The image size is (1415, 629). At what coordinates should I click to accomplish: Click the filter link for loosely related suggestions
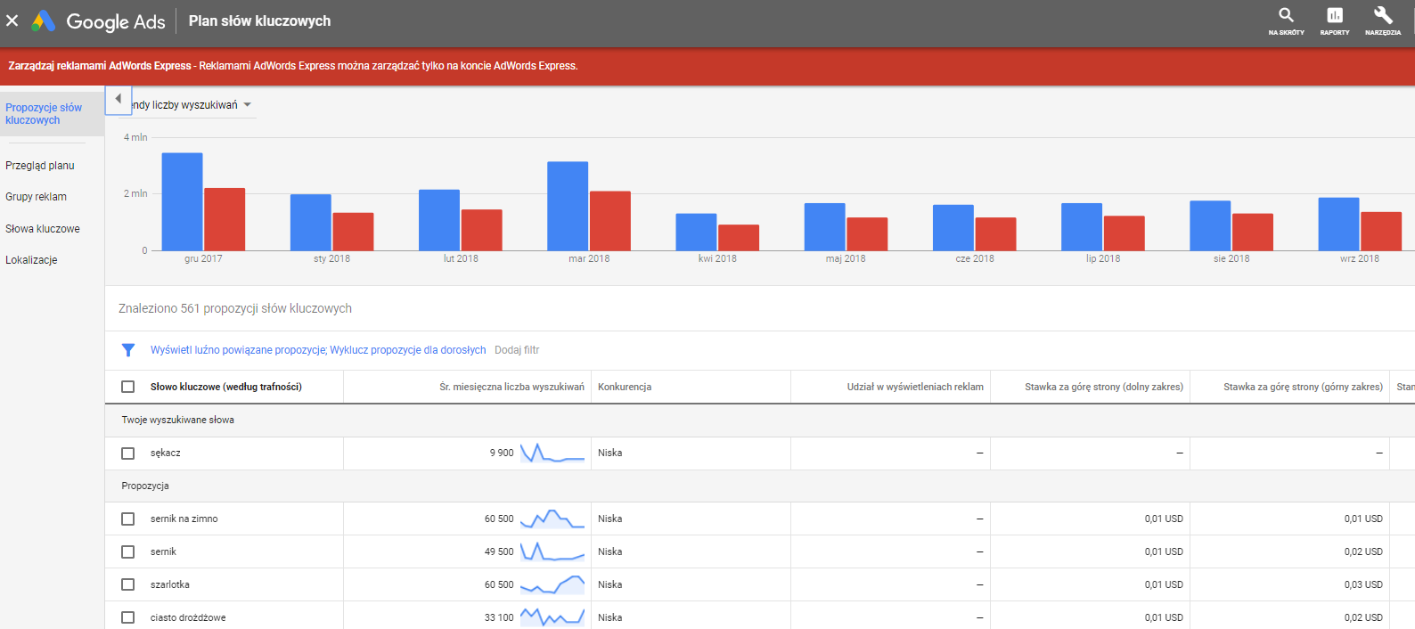tap(239, 350)
